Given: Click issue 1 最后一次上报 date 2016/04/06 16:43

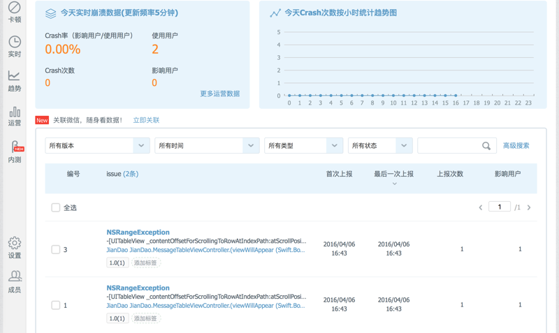Looking at the screenshot, I should [393, 304].
